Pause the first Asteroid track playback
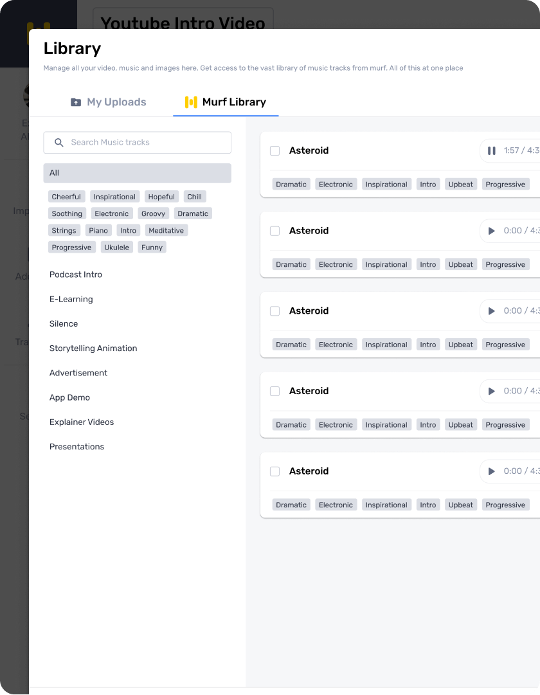The height and width of the screenshot is (695, 540). (491, 150)
